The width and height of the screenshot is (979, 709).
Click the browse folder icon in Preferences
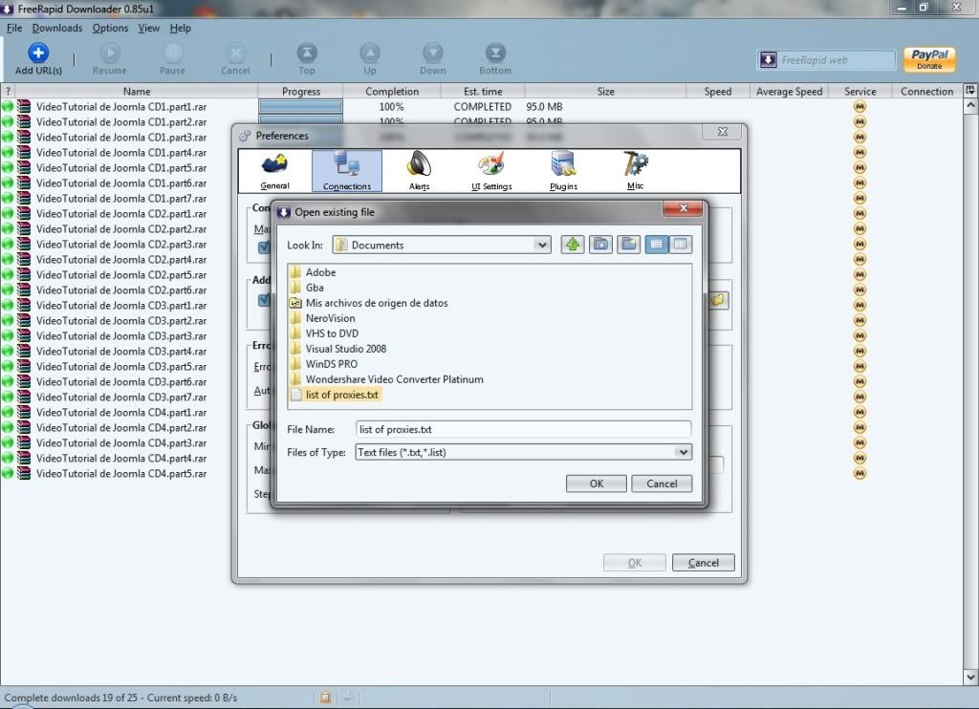pyautogui.click(x=718, y=300)
